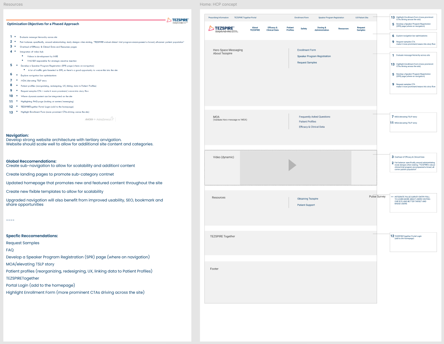
Task: Click Frequently Asked Questions link
Action: [315, 117]
